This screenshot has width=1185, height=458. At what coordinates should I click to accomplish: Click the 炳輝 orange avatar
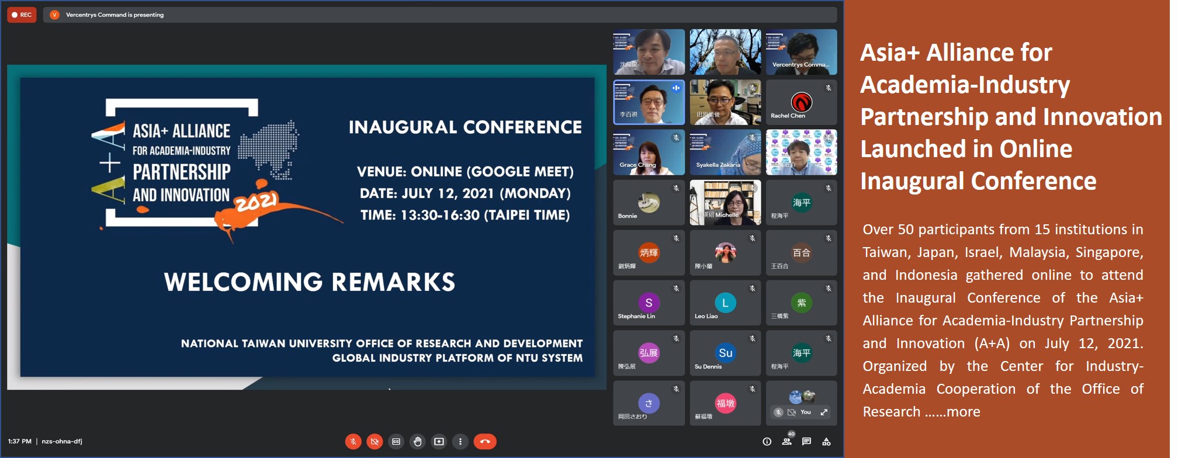tap(649, 252)
